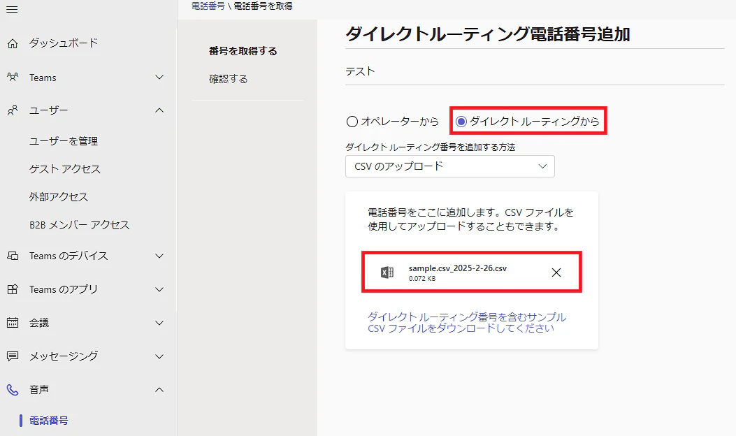Collapse the ユーザー section chevron
This screenshot has width=736, height=436.
(159, 110)
